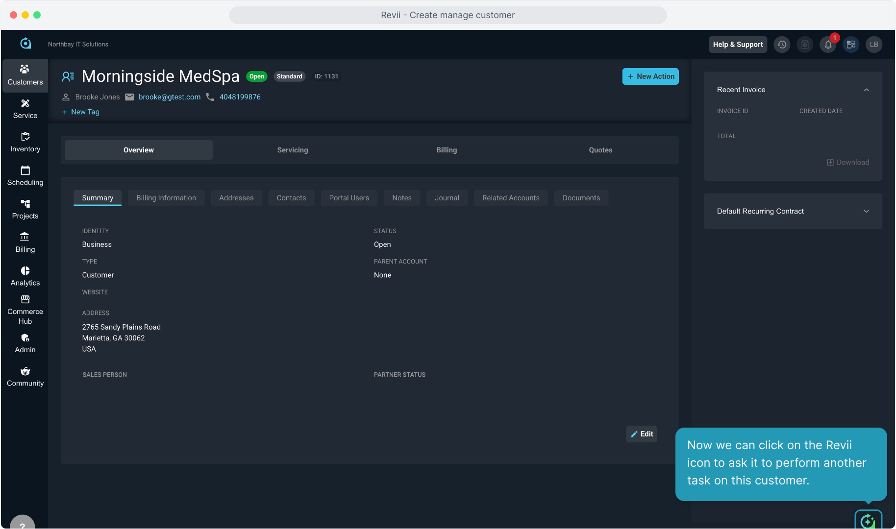Image resolution: width=896 pixels, height=529 pixels.
Task: Go to Inventory in the sidebar
Action: pyautogui.click(x=25, y=142)
